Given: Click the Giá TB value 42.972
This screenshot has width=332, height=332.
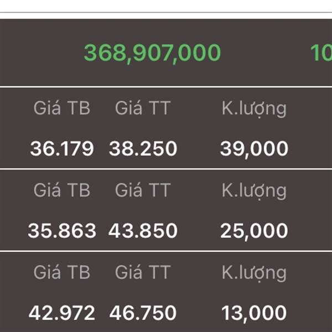Looking at the screenshot, I should click(62, 313).
